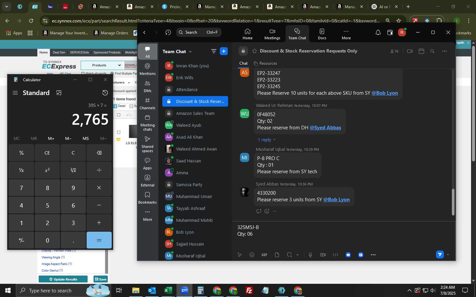Click the @Bob Lyon mention in Syed Abbas message
Image resolution: width=476 pixels, height=297 pixels.
(x=336, y=200)
